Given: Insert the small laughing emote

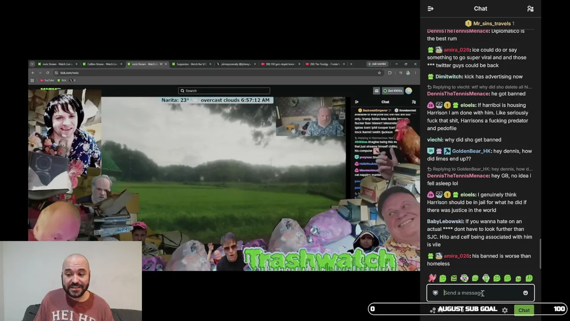Looking at the screenshot, I should click(518, 279).
